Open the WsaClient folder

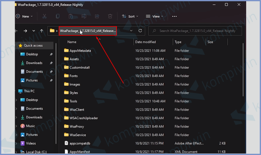tap(77, 110)
